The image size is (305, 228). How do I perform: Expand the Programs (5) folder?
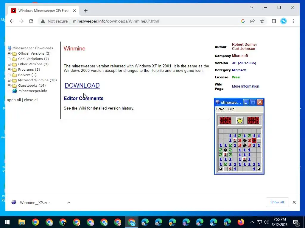point(9,69)
